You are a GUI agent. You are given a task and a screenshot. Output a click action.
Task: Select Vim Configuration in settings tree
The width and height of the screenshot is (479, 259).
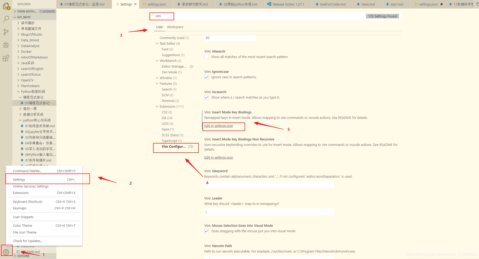point(177,147)
